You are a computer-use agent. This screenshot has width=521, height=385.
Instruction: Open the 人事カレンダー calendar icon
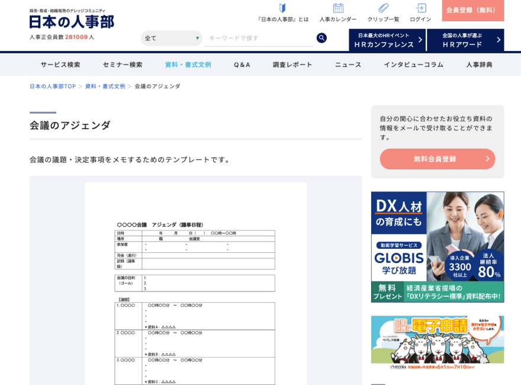(338, 8)
